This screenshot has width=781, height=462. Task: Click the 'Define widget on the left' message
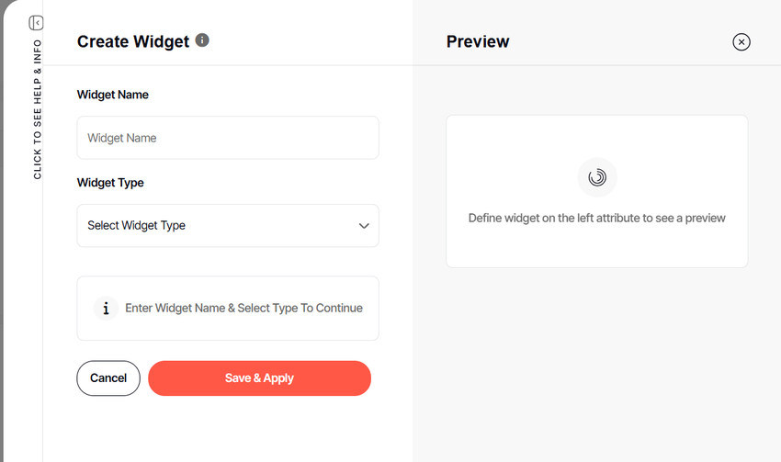pos(597,219)
